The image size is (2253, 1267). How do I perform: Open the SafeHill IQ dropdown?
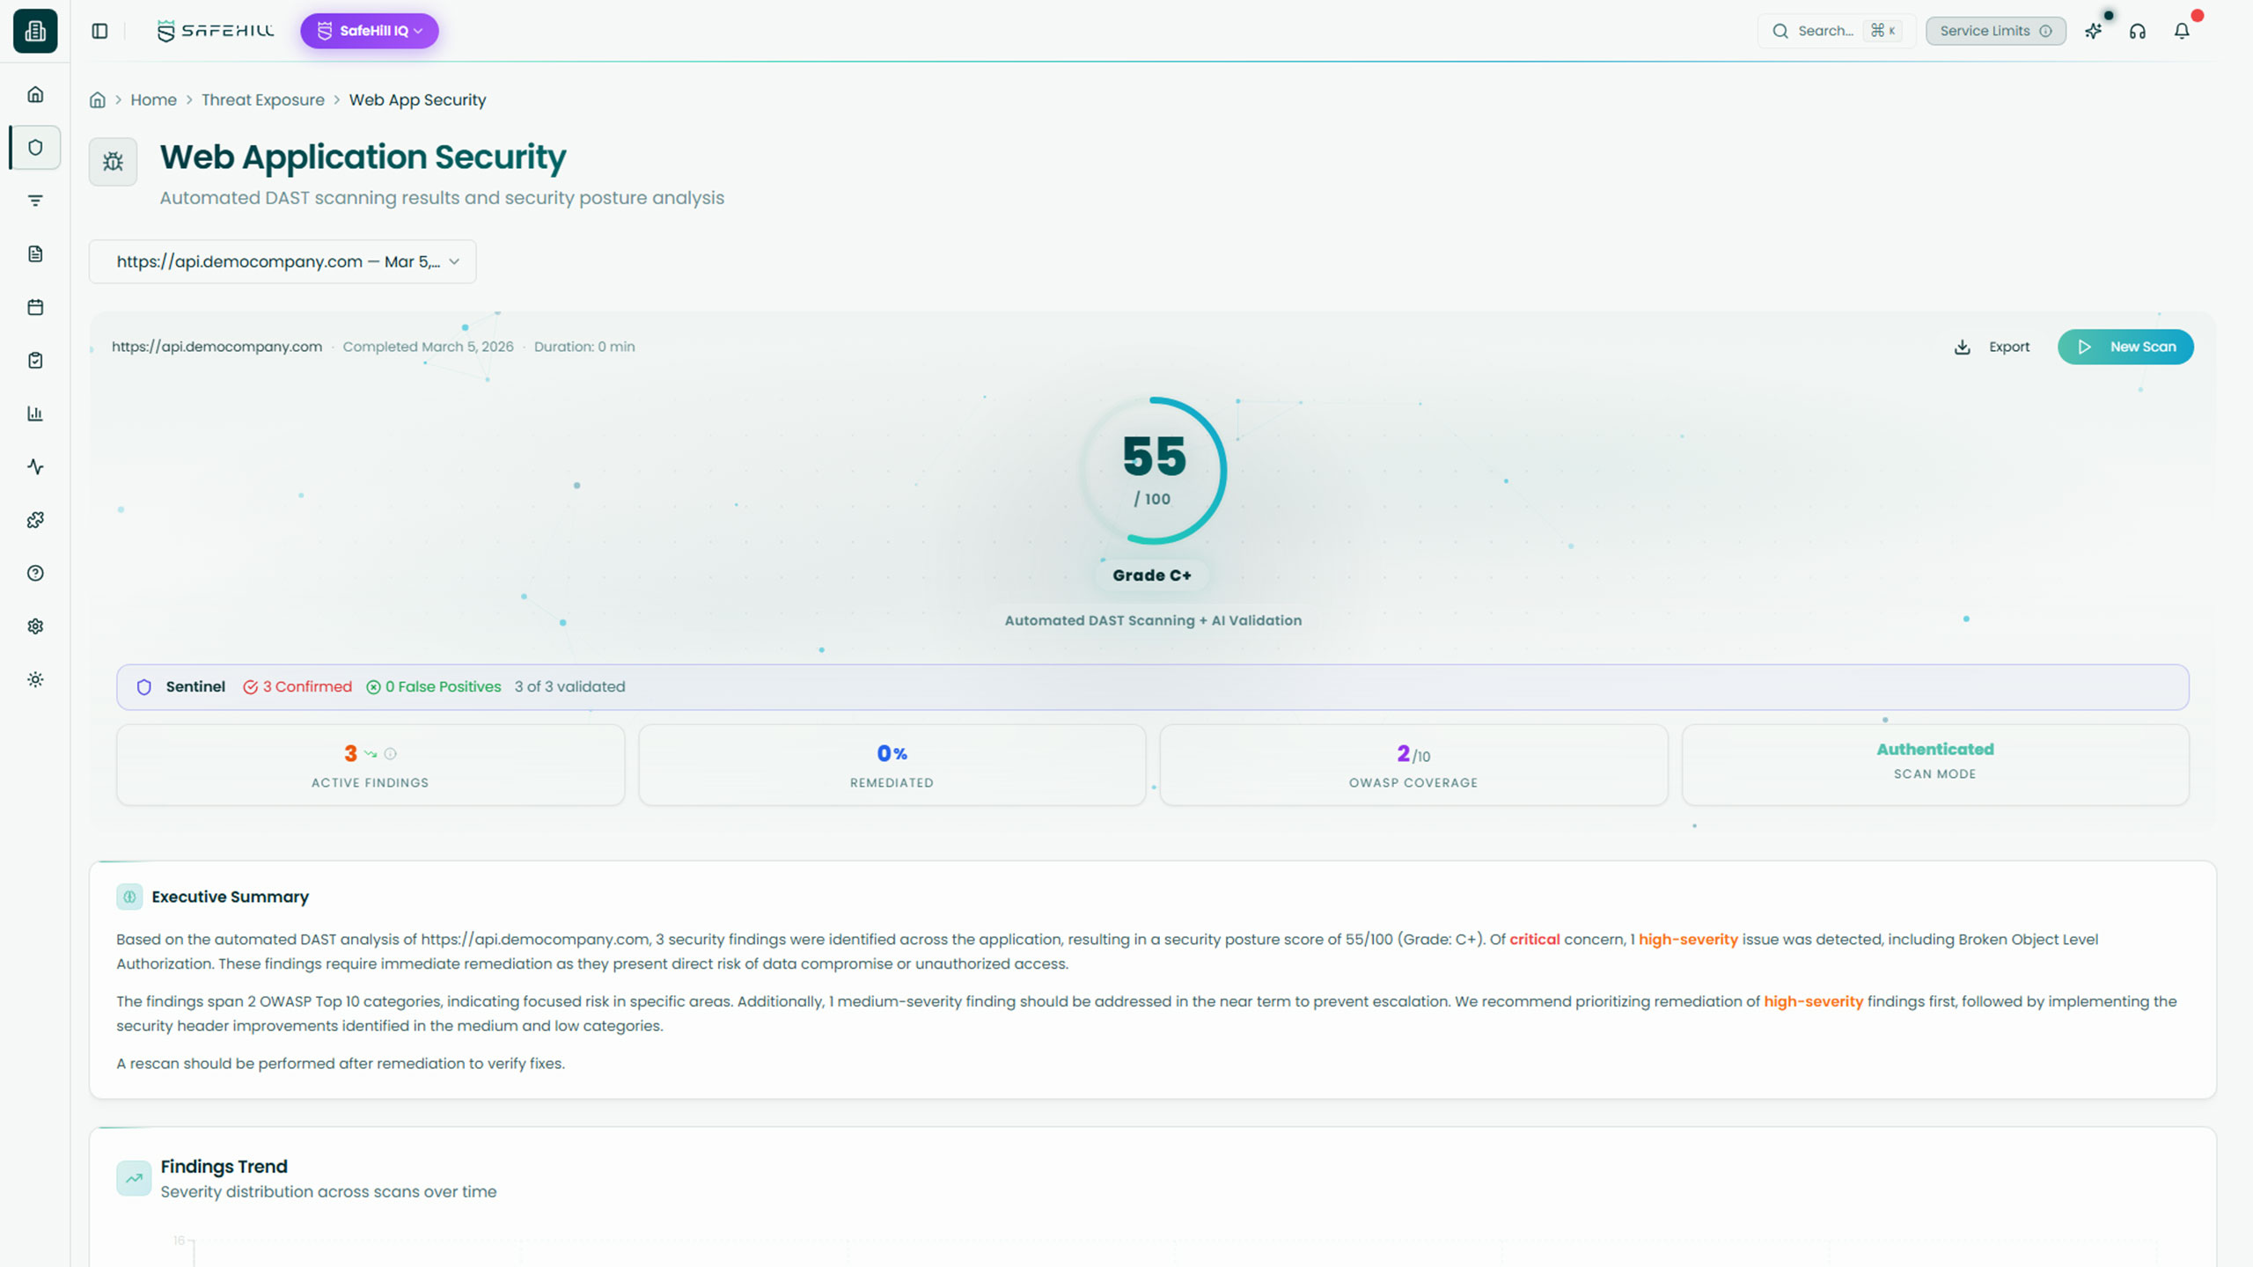tap(370, 31)
